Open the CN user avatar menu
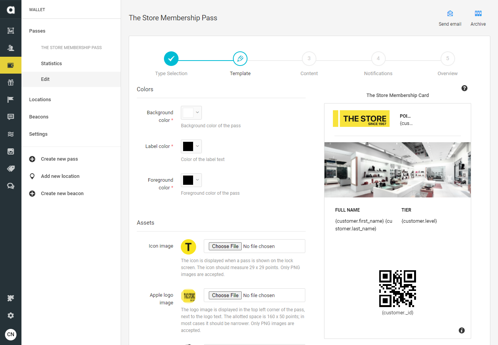 click(11, 334)
